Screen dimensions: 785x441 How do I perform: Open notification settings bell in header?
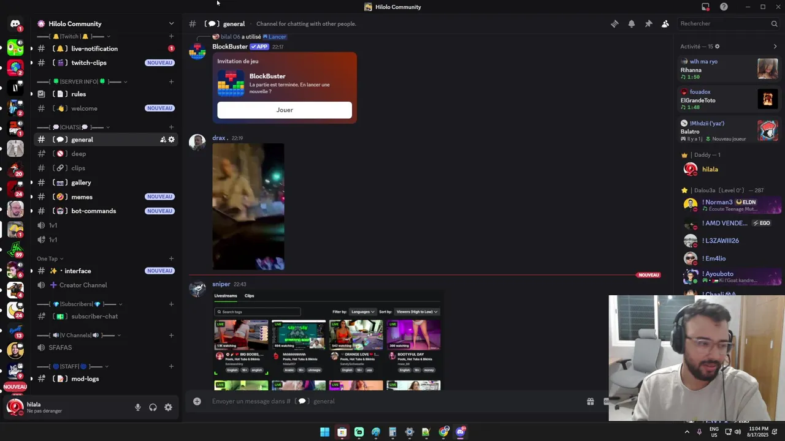(x=632, y=24)
